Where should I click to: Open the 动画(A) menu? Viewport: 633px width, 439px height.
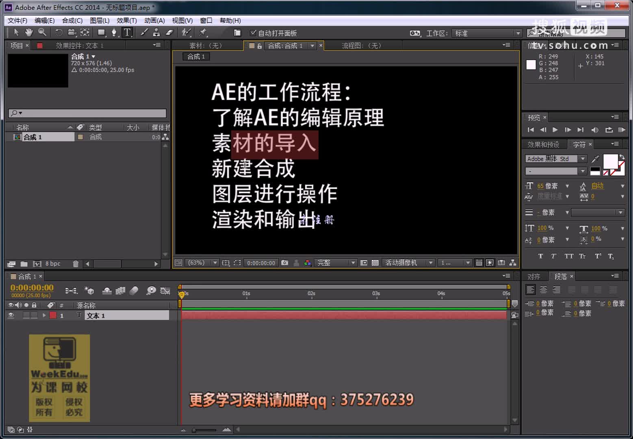point(154,21)
